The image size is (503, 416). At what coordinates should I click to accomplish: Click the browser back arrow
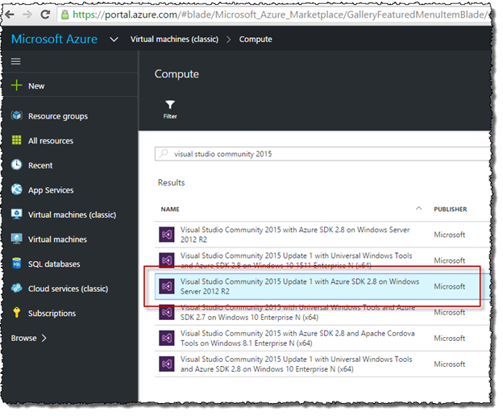click(x=10, y=15)
